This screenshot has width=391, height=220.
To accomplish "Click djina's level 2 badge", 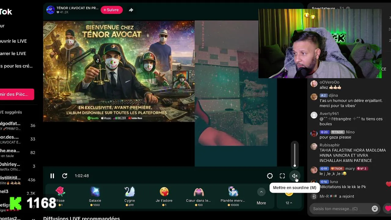I will 323,95.
